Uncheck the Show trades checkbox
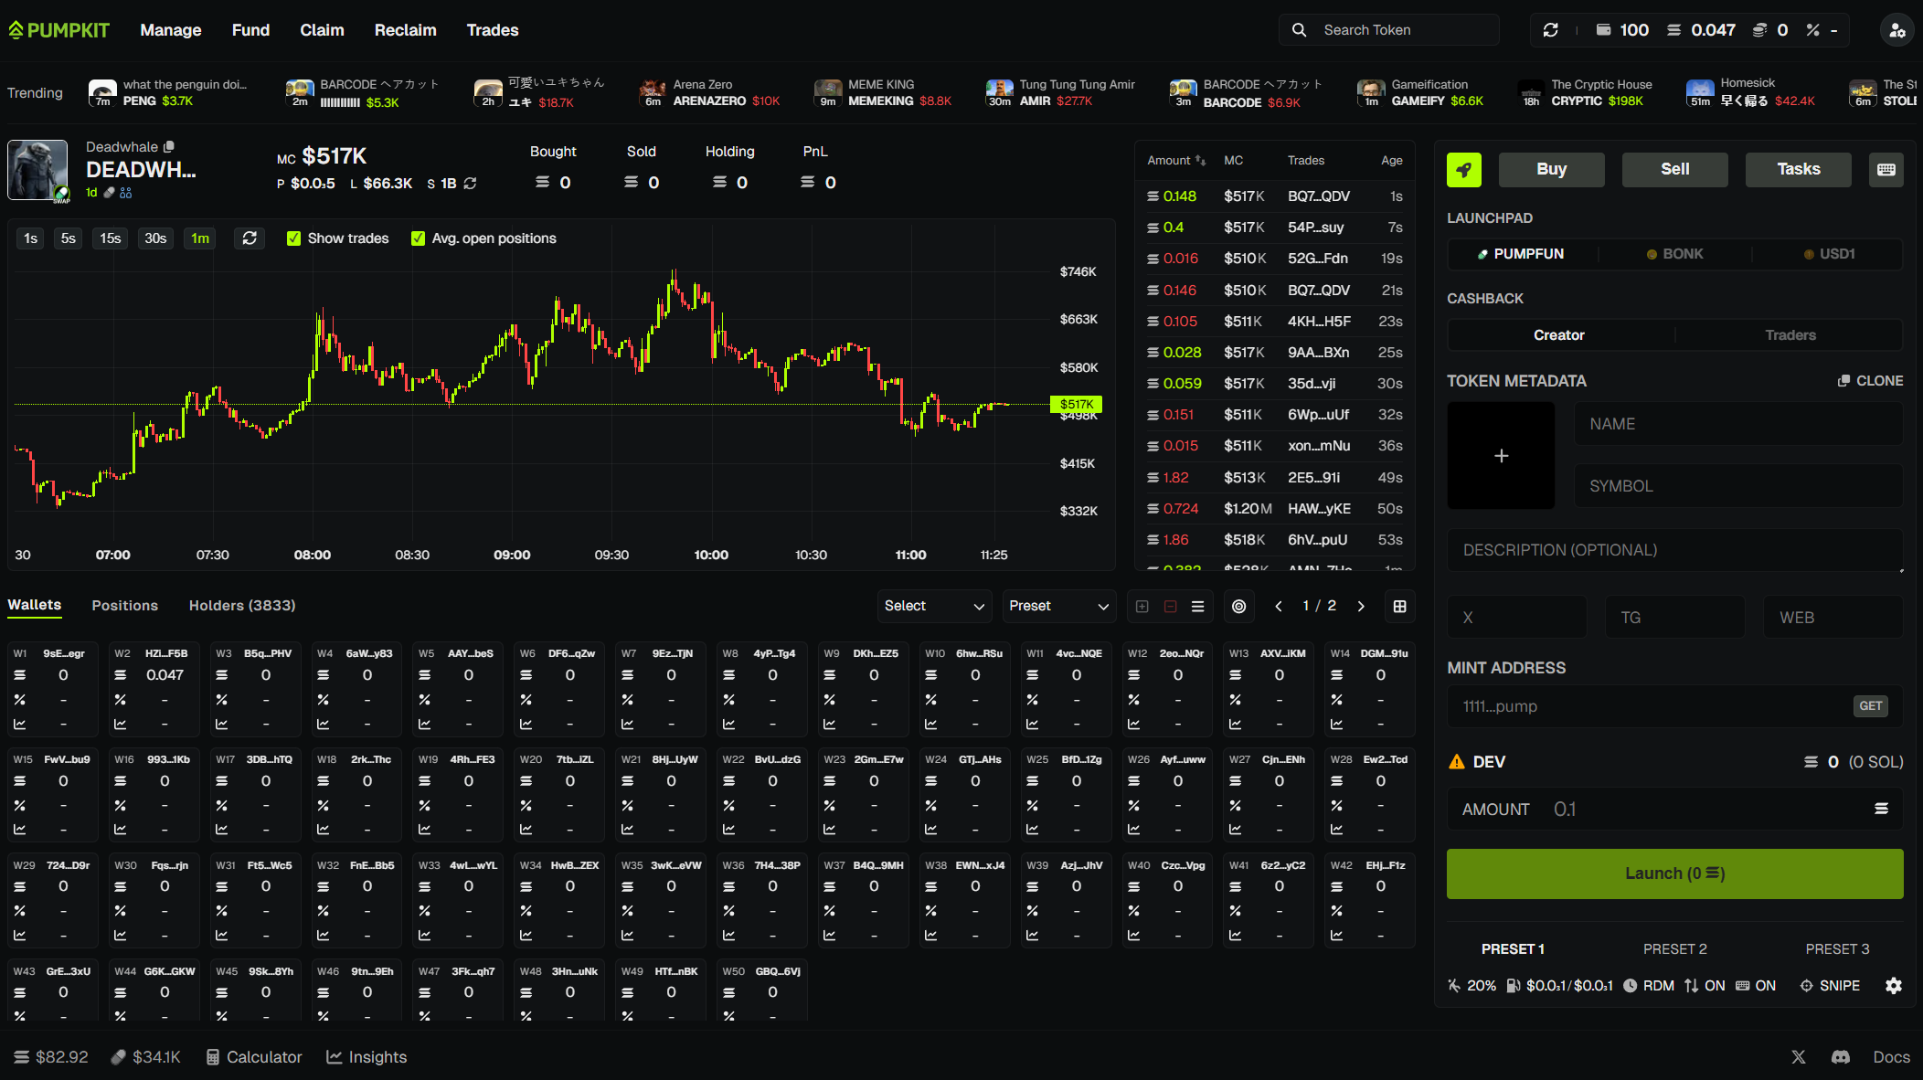 tap(293, 238)
